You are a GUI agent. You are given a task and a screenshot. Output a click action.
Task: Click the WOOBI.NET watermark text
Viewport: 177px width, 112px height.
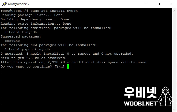pyautogui.click(x=140, y=103)
